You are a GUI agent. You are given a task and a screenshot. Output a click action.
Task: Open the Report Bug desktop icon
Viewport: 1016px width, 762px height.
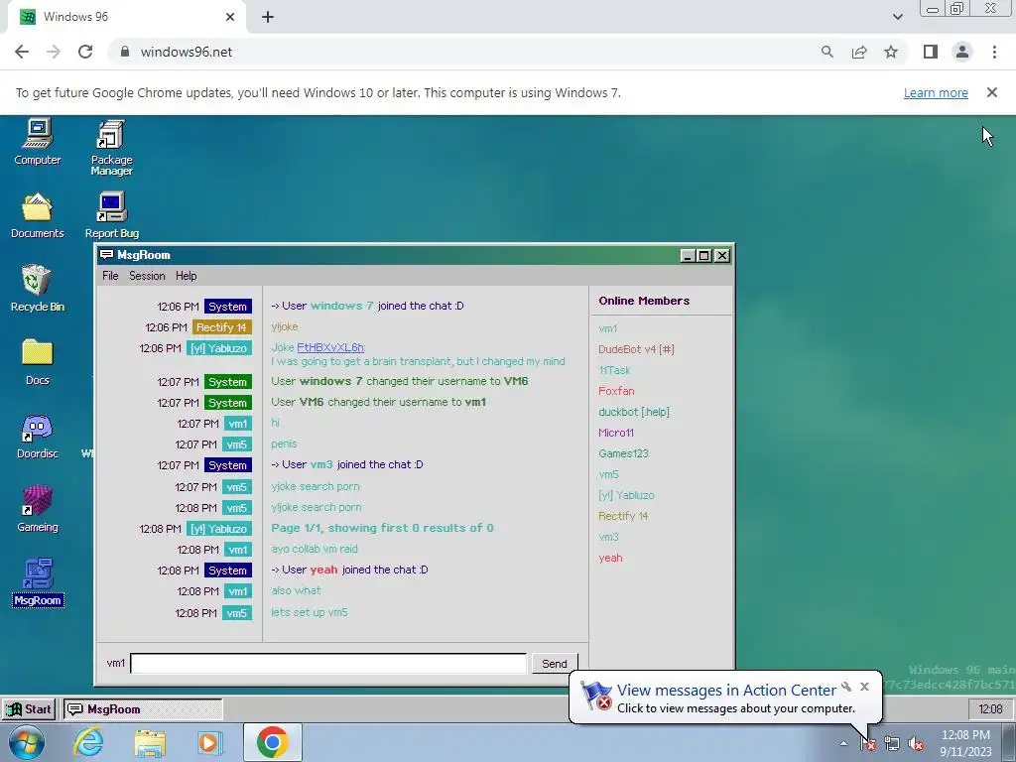[x=111, y=215]
